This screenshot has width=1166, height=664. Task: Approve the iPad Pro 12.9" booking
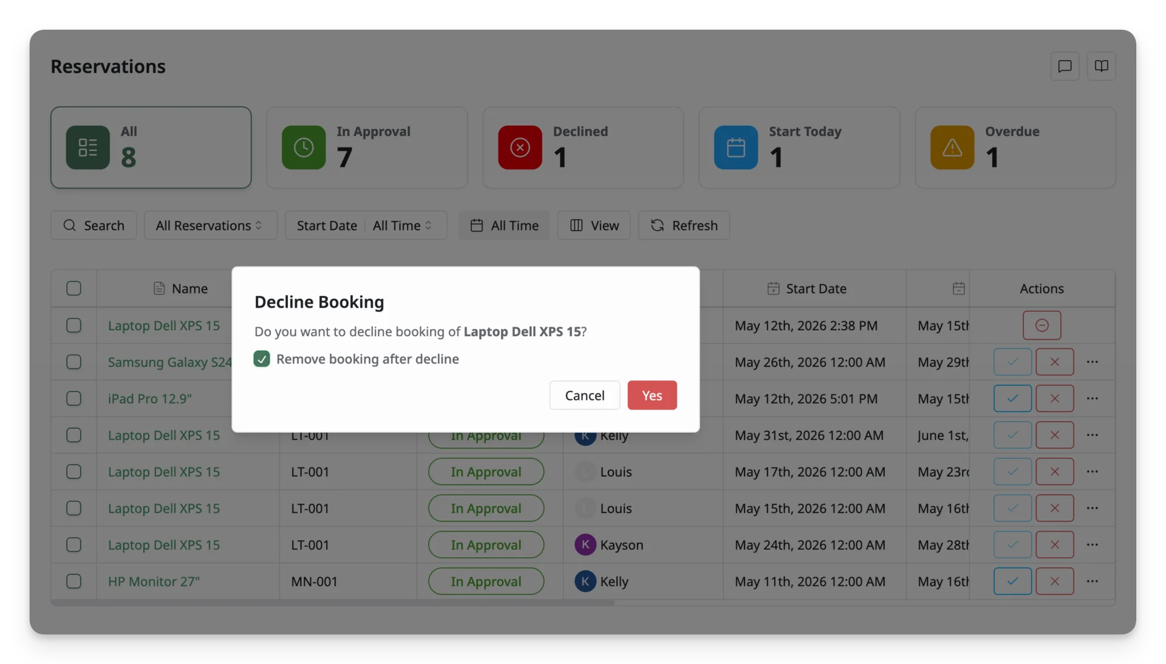pos(1012,398)
